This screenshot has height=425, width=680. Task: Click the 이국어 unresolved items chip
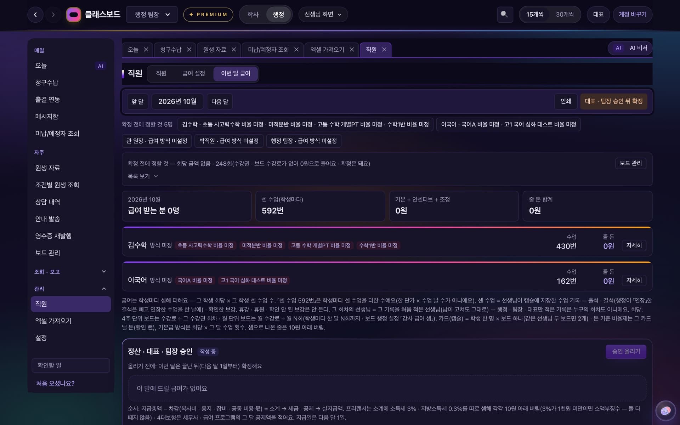click(x=508, y=124)
